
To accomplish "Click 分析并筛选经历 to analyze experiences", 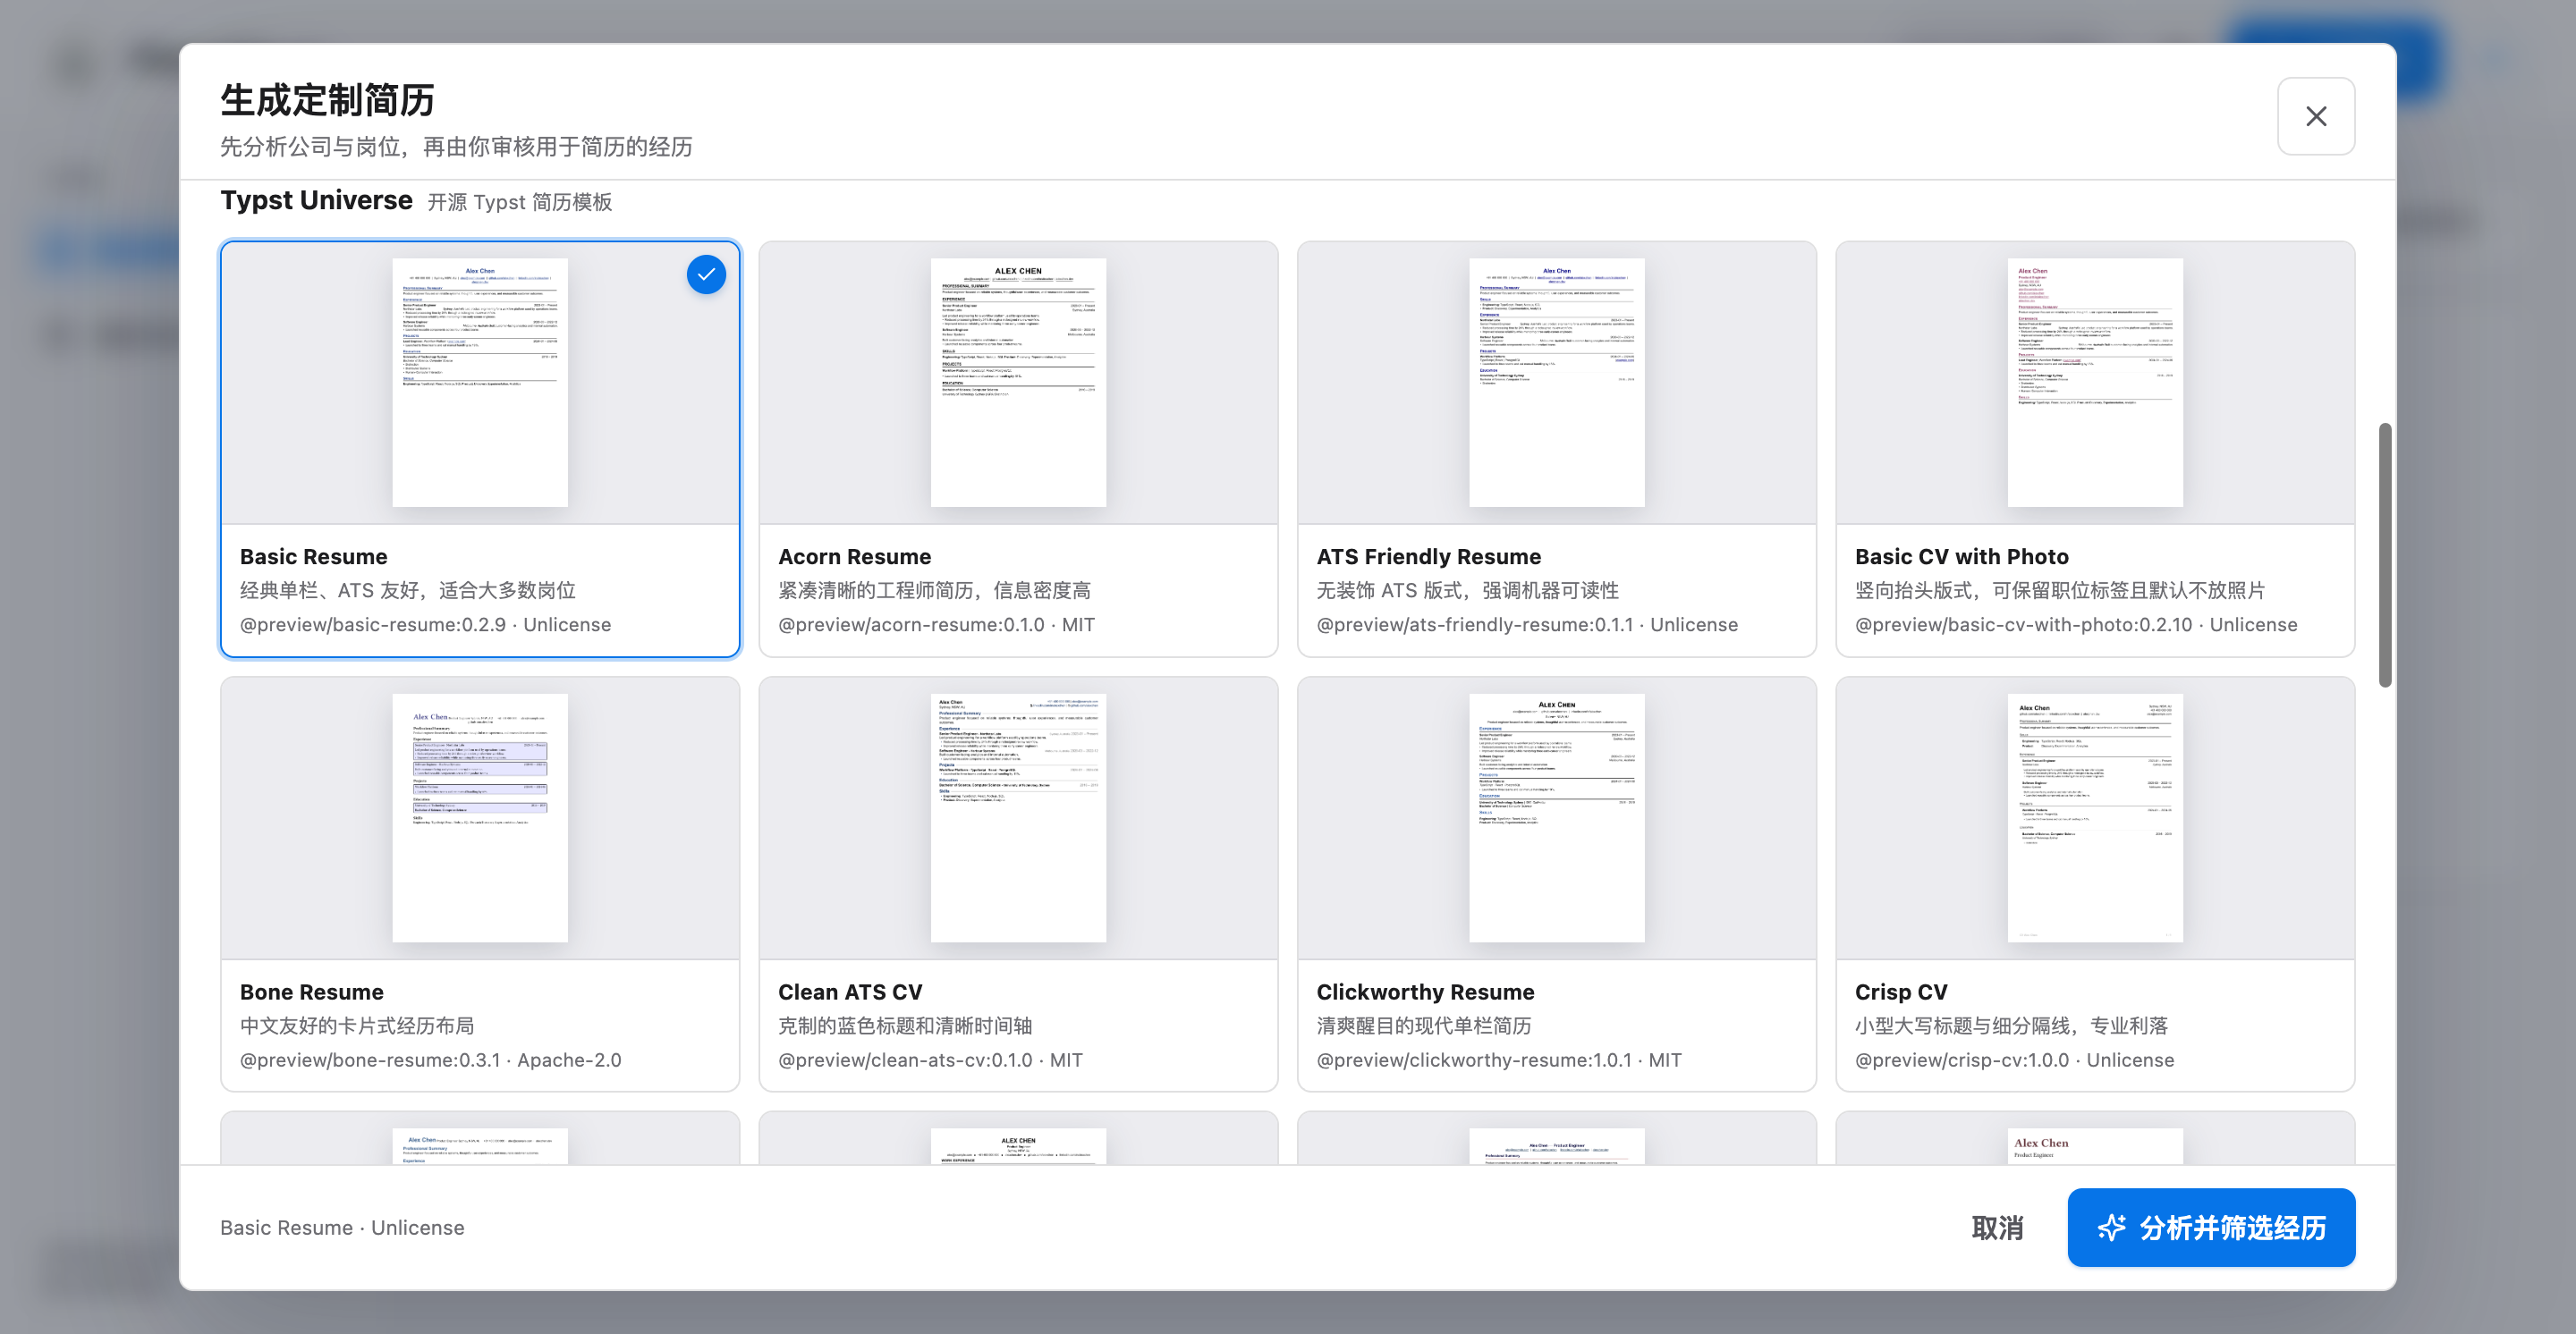I will (x=2211, y=1227).
